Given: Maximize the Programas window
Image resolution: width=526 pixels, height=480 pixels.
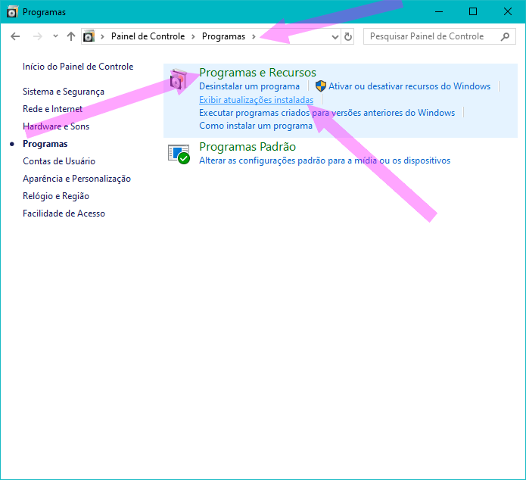Looking at the screenshot, I should 473,12.
